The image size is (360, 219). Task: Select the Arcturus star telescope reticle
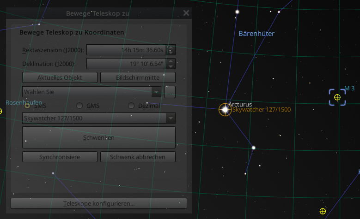[x=225, y=110]
